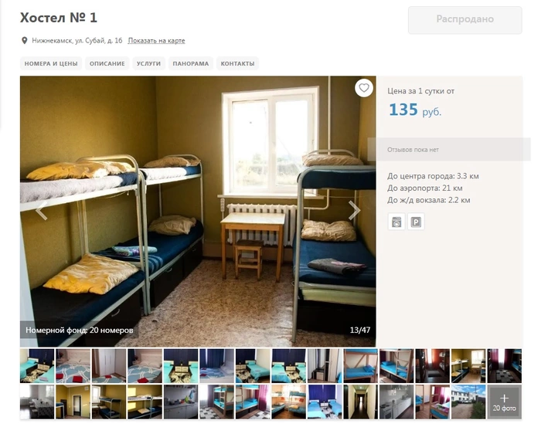The image size is (541, 427).
Task: Expand gallery with '+ 20 фото' tile
Action: click(504, 402)
